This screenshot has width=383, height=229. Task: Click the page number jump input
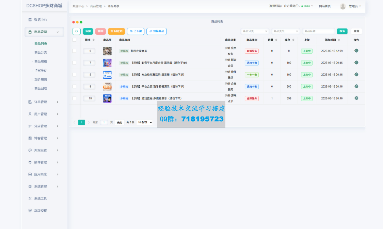[x=104, y=122]
